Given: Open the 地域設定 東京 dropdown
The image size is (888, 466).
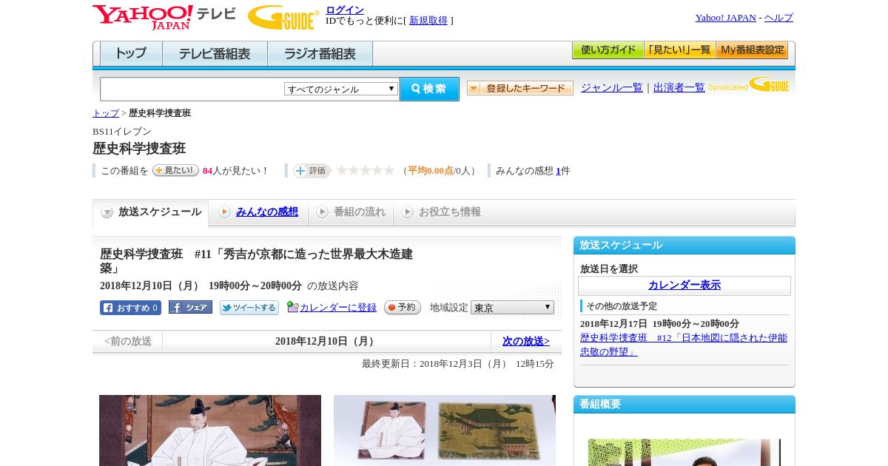Looking at the screenshot, I should pyautogui.click(x=512, y=307).
